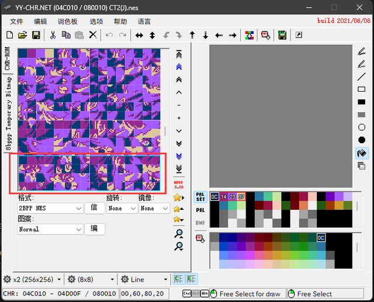
Task: Select the stamp selection tool
Action: pos(362,166)
